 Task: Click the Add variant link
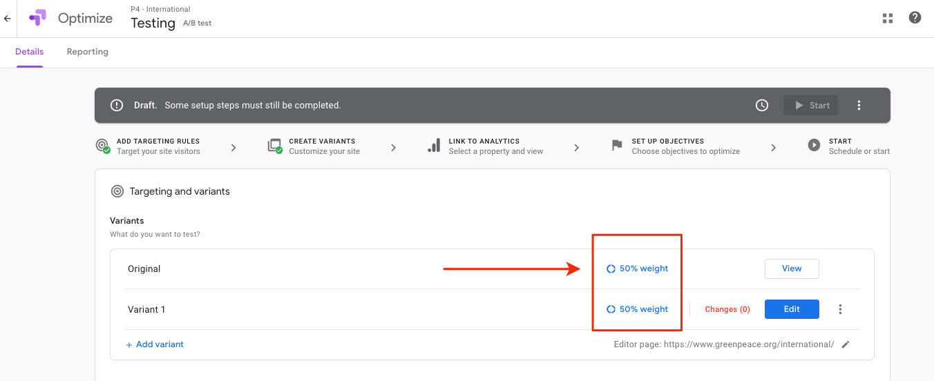point(155,344)
